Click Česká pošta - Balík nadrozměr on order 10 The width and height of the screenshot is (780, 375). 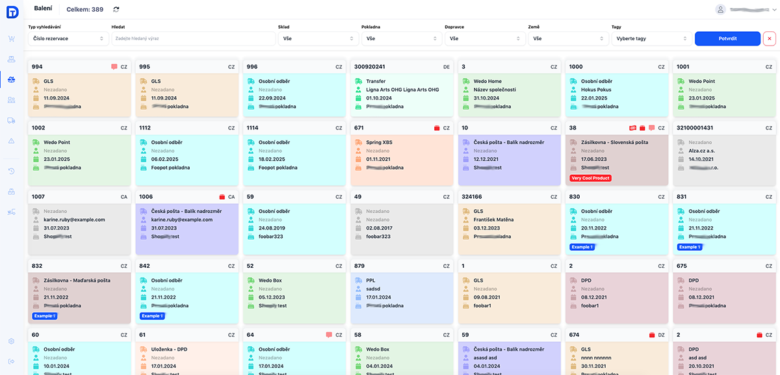pos(509,142)
